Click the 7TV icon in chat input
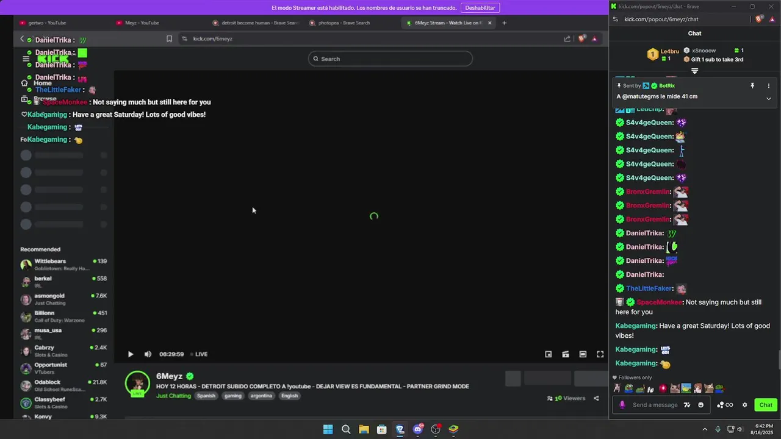Screen dimensions: 781x439 [687, 405]
